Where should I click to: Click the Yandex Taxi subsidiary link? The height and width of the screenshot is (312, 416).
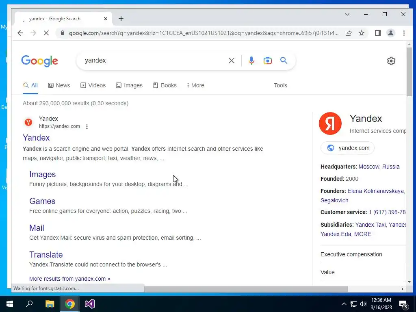click(x=370, y=225)
